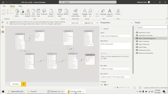Open the File menu
The width and height of the screenshot is (168, 94).
[x=4, y=6]
